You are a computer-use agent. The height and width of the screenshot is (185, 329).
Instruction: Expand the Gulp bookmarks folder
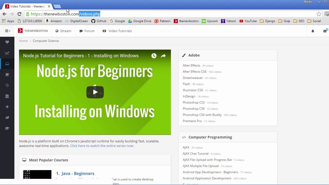tap(284, 21)
